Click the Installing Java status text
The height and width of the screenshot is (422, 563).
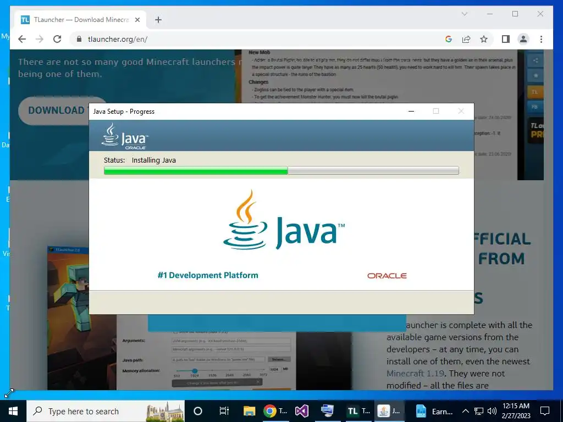154,160
